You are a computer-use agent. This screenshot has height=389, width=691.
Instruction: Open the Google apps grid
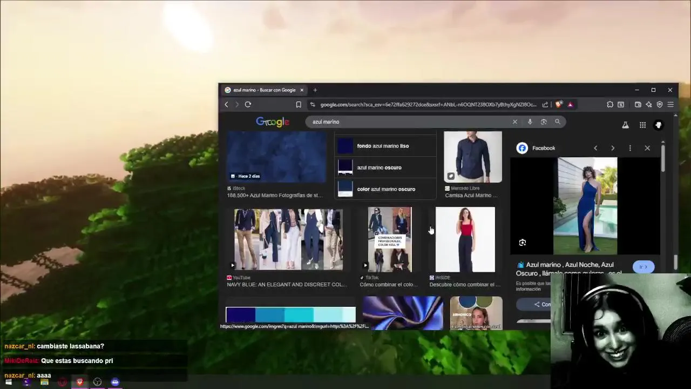(642, 125)
